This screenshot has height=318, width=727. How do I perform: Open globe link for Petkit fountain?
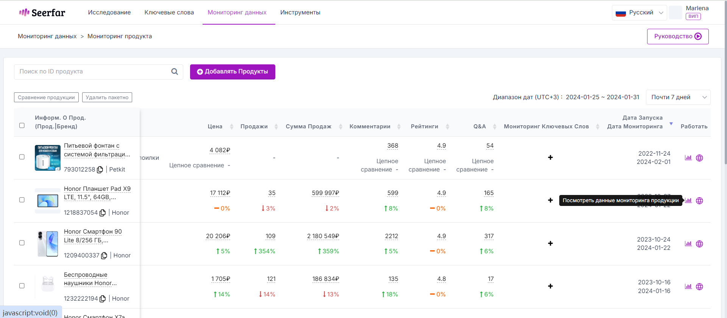[699, 158]
